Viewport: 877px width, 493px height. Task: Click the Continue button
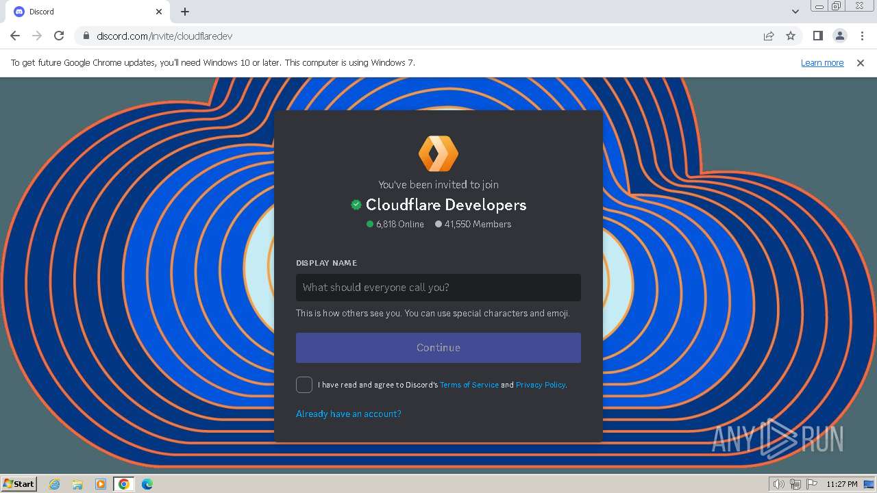coord(438,348)
